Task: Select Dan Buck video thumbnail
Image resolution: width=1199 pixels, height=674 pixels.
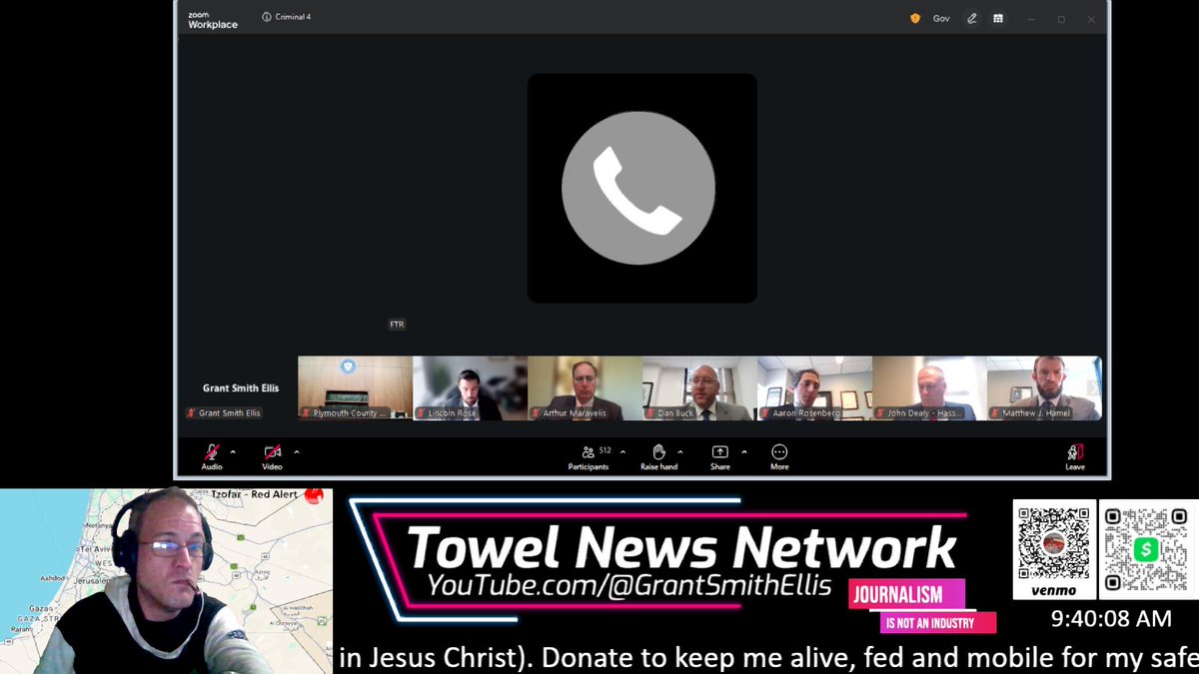Action: (x=699, y=387)
